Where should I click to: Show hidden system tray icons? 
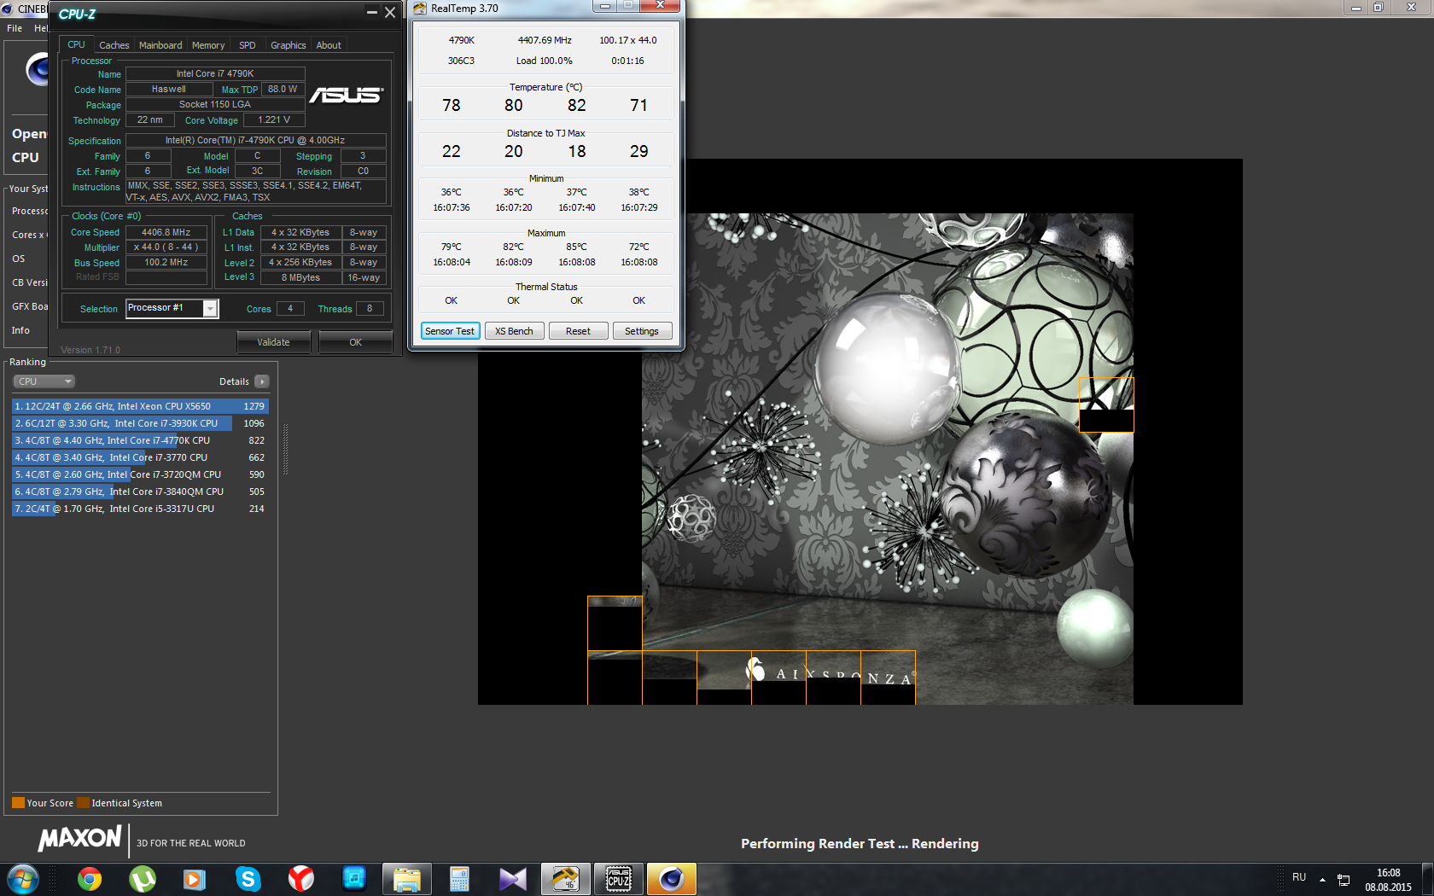click(x=1322, y=880)
